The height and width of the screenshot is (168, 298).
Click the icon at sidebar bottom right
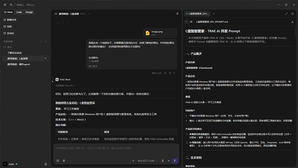click(x=46, y=164)
